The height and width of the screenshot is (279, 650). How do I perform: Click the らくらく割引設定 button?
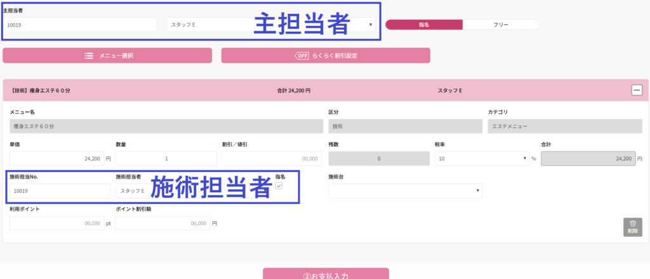(x=326, y=56)
